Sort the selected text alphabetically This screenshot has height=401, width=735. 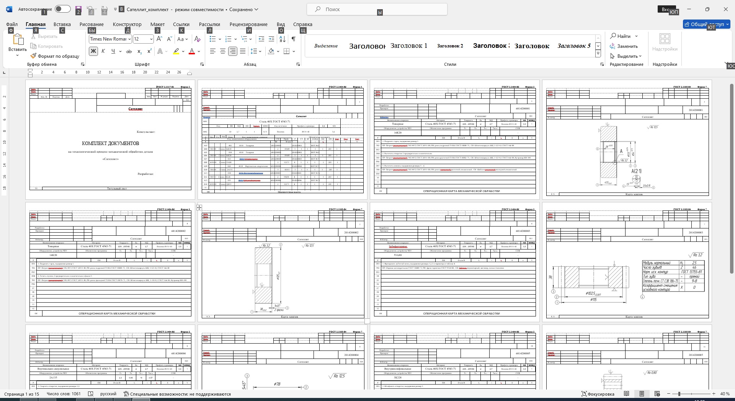(x=282, y=39)
